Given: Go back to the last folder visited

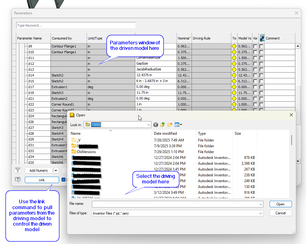Looking at the screenshot, I should 156,125.
